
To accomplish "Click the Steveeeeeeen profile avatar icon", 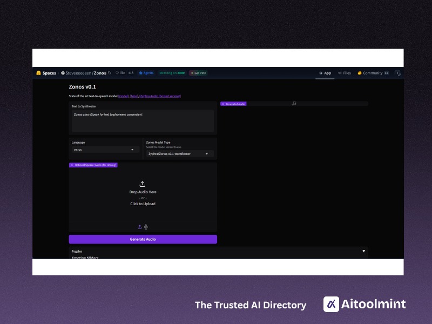I will (x=63, y=73).
